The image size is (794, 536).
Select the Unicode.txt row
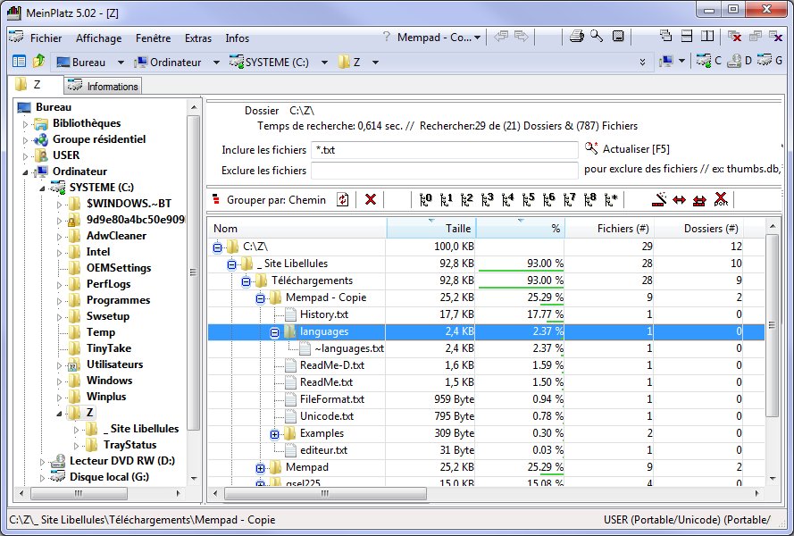[486, 416]
